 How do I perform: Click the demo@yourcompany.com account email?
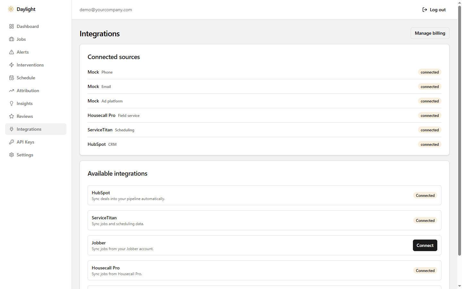[x=106, y=10]
